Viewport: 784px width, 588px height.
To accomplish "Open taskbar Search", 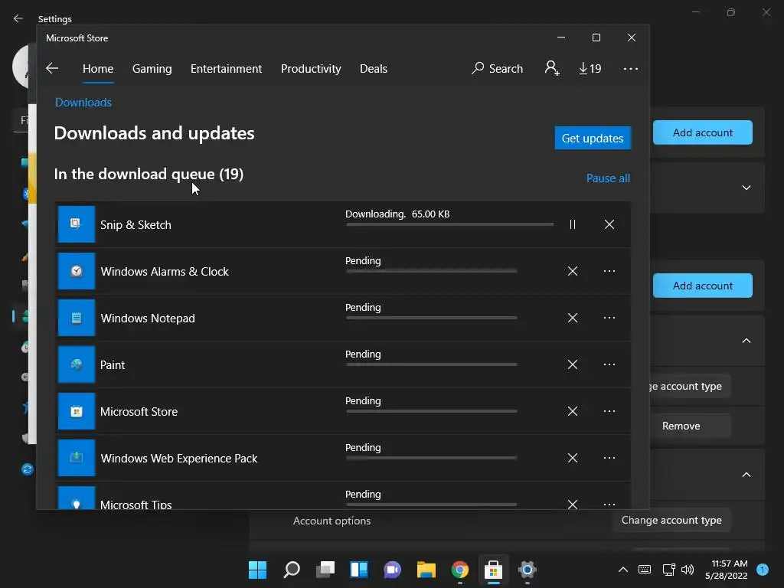I will click(292, 570).
